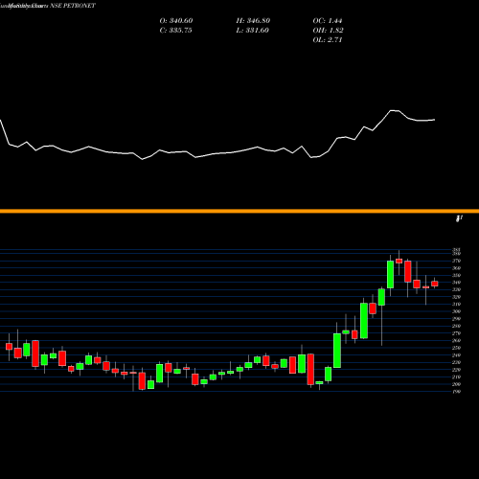Click the 210 price axis label
Viewport: 479px width, 479px height.
click(x=456, y=376)
